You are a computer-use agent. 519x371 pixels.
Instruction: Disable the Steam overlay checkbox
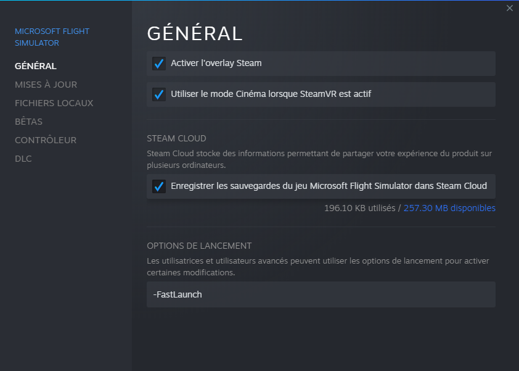[159, 64]
